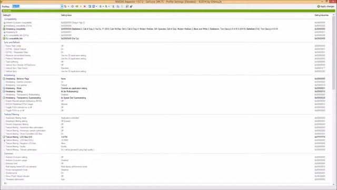Click the Compatibility group header
The image size is (337, 190).
pyautogui.click(x=11, y=19)
